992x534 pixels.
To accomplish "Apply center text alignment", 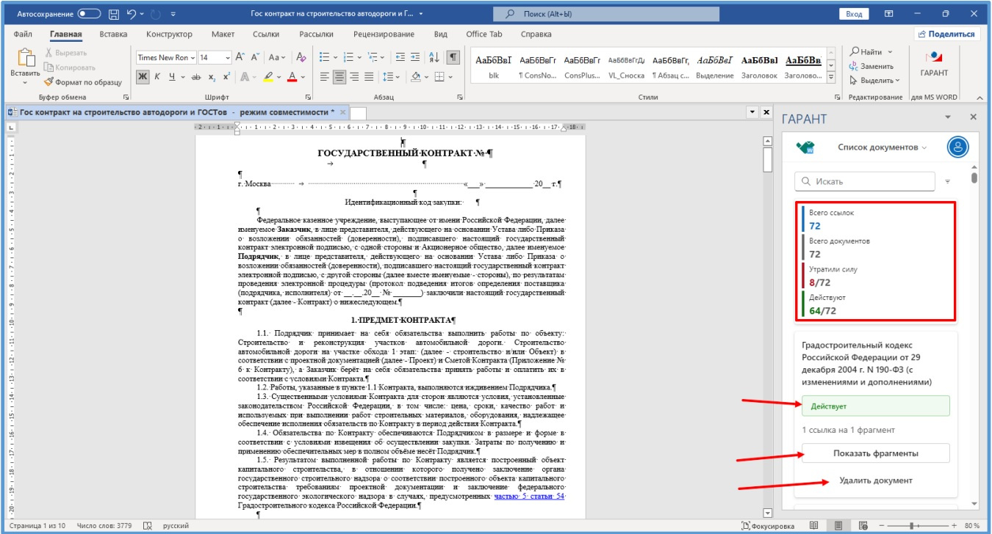I will [339, 77].
